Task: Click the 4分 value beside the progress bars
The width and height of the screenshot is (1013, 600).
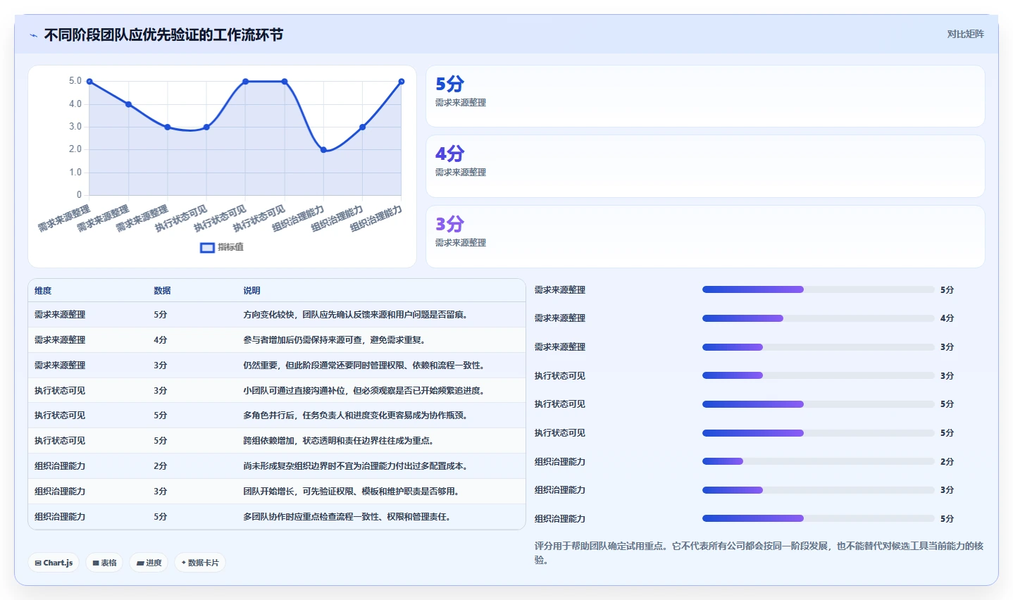Action: pyautogui.click(x=947, y=318)
